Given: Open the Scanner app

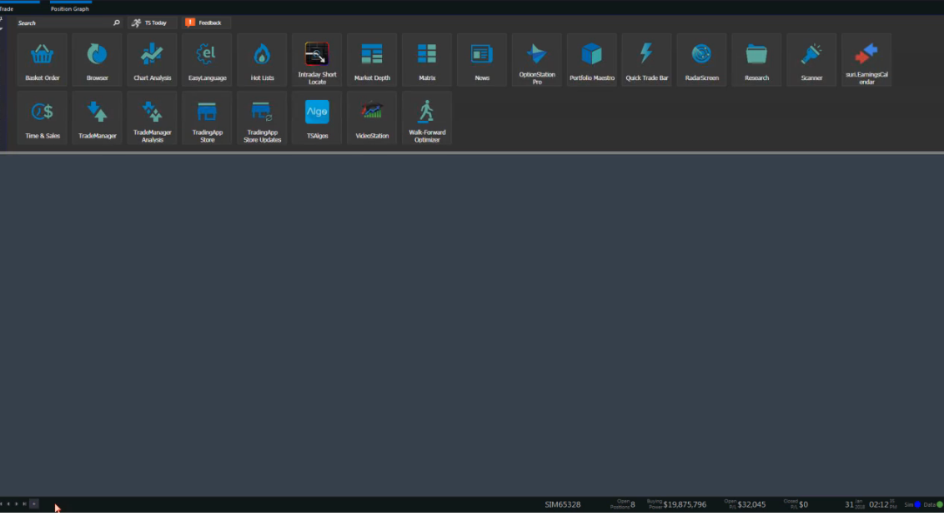Looking at the screenshot, I should coord(811,60).
